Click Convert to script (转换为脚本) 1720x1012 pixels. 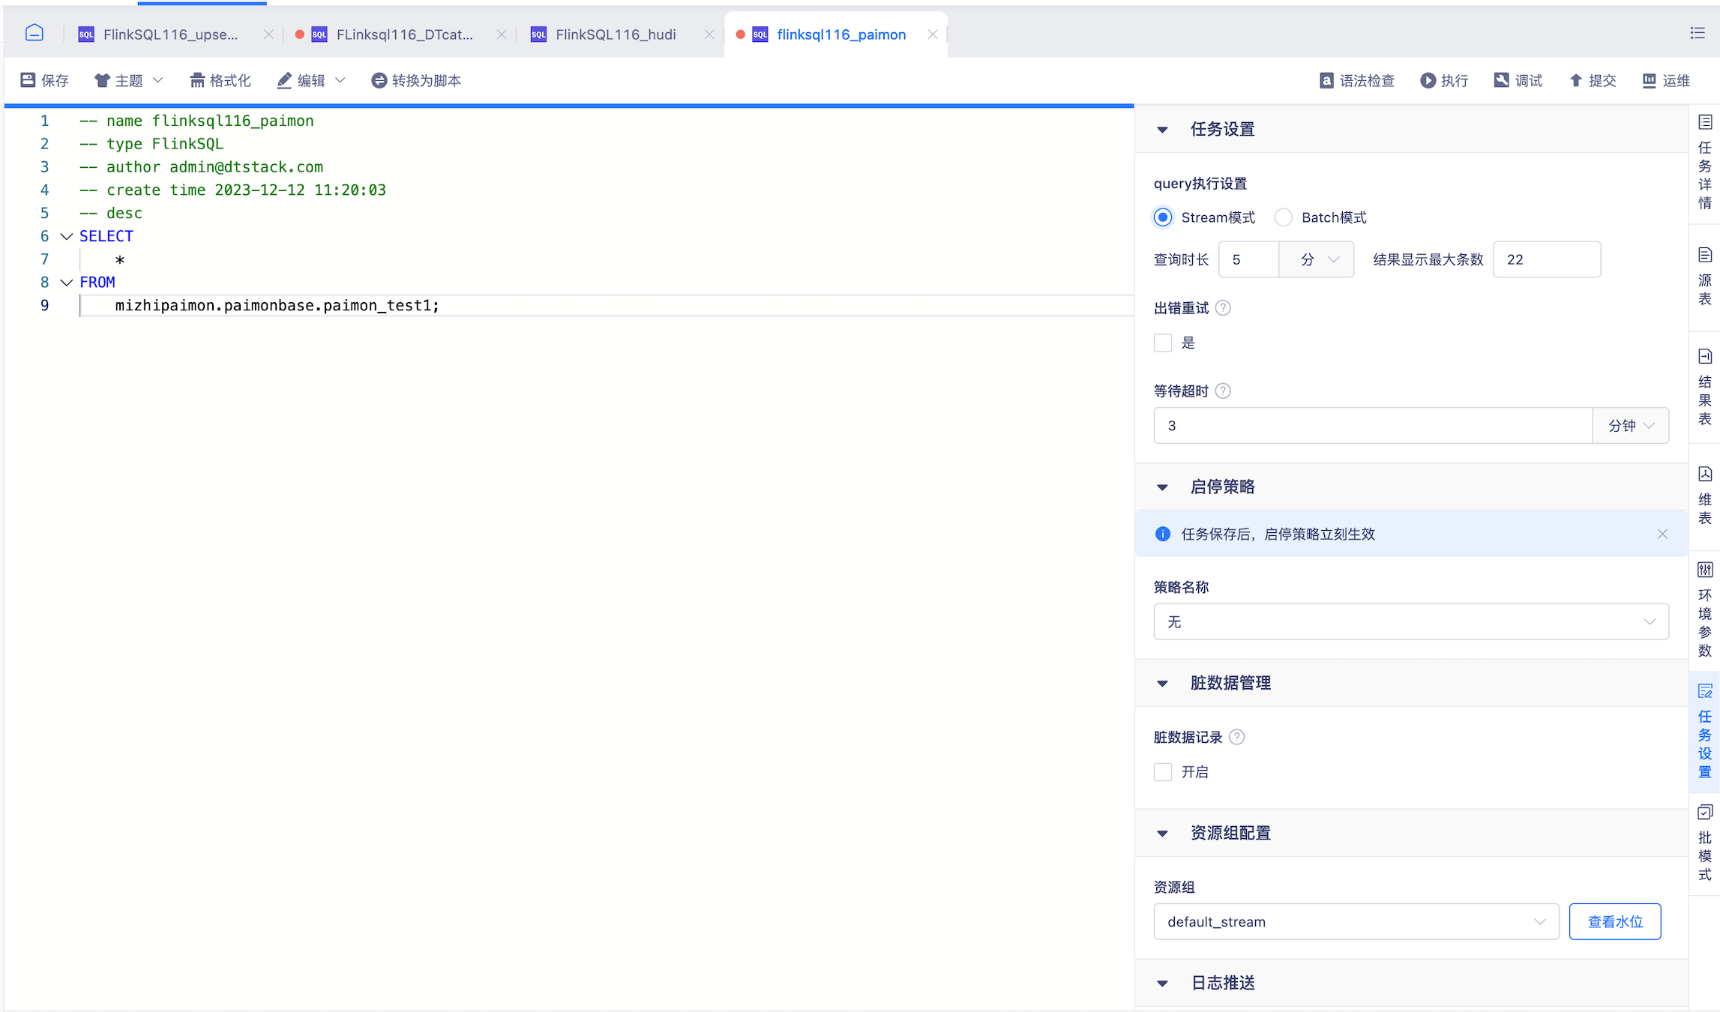point(416,80)
